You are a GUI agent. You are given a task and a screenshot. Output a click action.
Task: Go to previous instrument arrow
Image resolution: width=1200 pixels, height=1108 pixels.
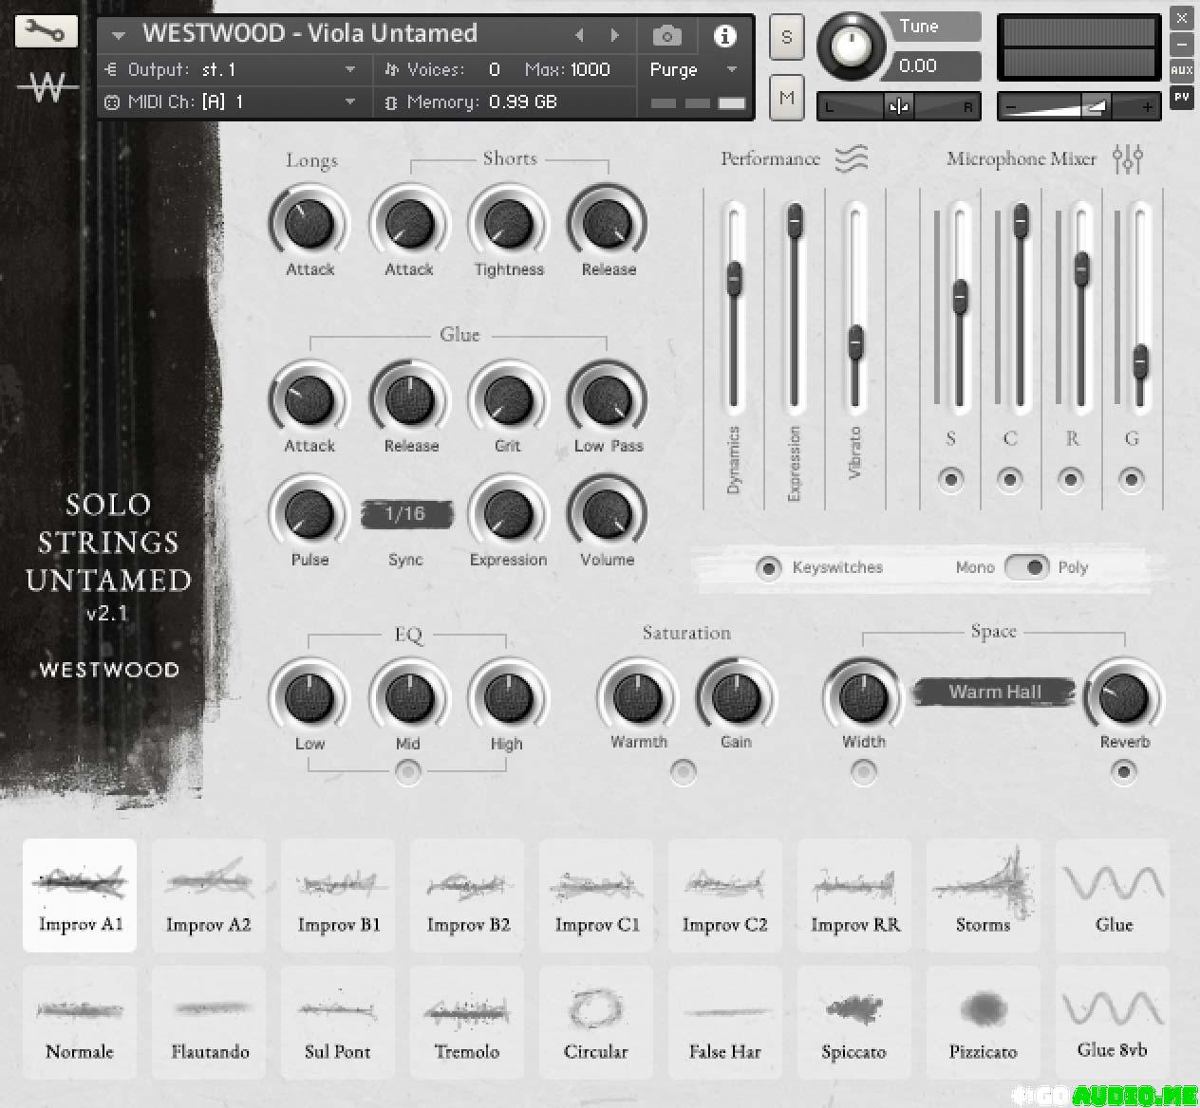(579, 36)
